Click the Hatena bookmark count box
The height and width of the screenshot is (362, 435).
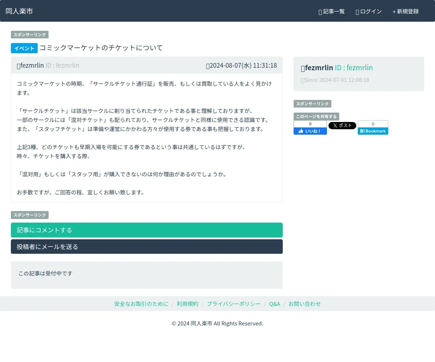coord(373,124)
